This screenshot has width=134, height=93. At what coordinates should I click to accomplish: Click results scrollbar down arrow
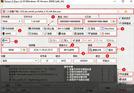pos(115,80)
